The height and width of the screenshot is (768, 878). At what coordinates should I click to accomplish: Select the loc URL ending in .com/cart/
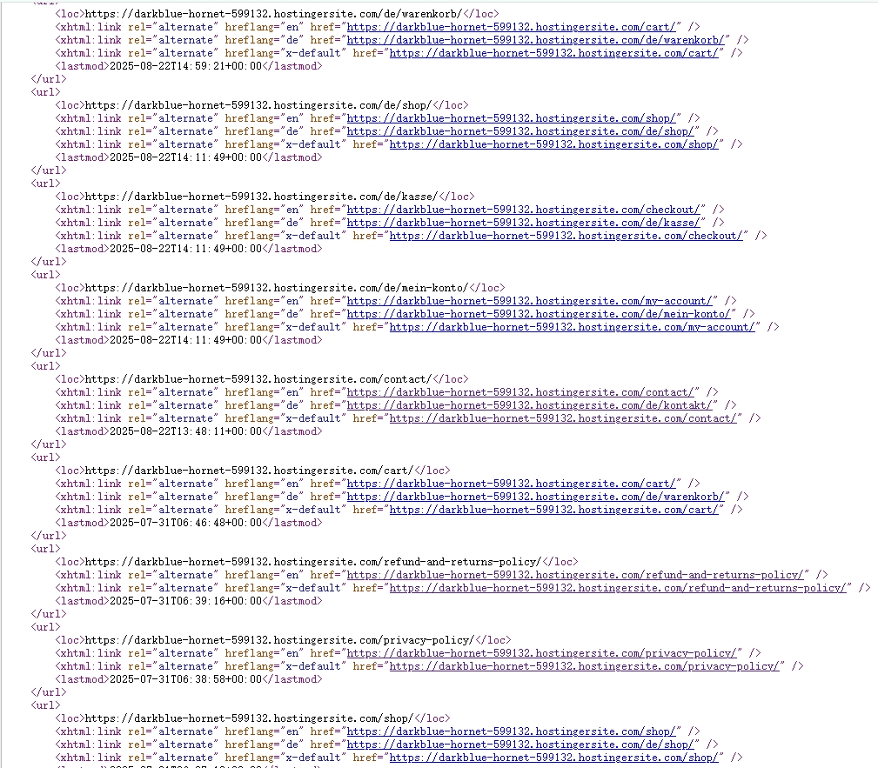(x=249, y=471)
